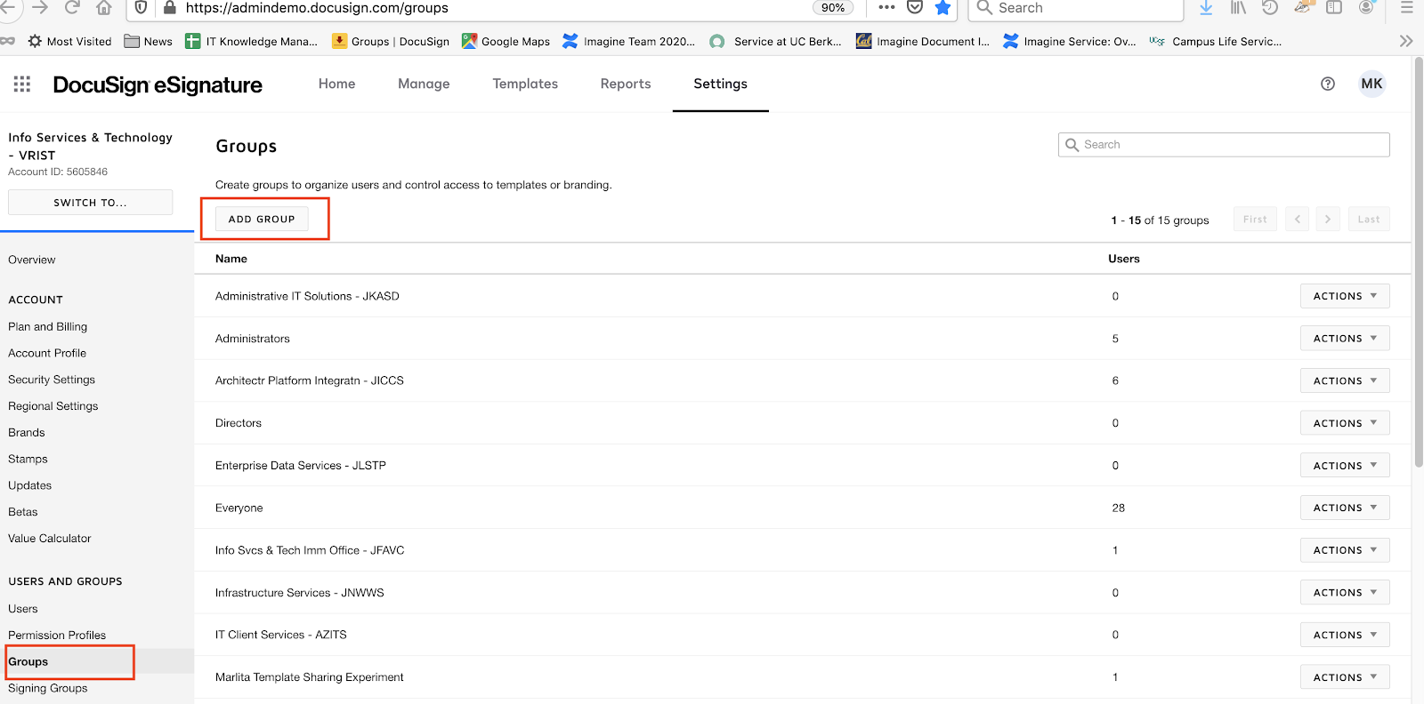Go to the Home tab
This screenshot has height=704, width=1424.
point(337,84)
